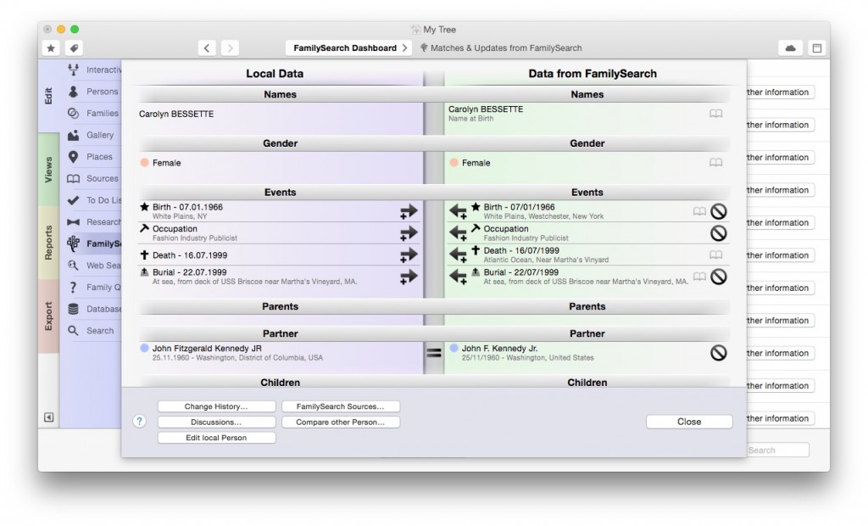Click Edit local Person button

coord(216,437)
